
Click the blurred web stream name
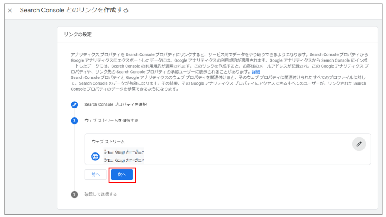[x=124, y=152]
